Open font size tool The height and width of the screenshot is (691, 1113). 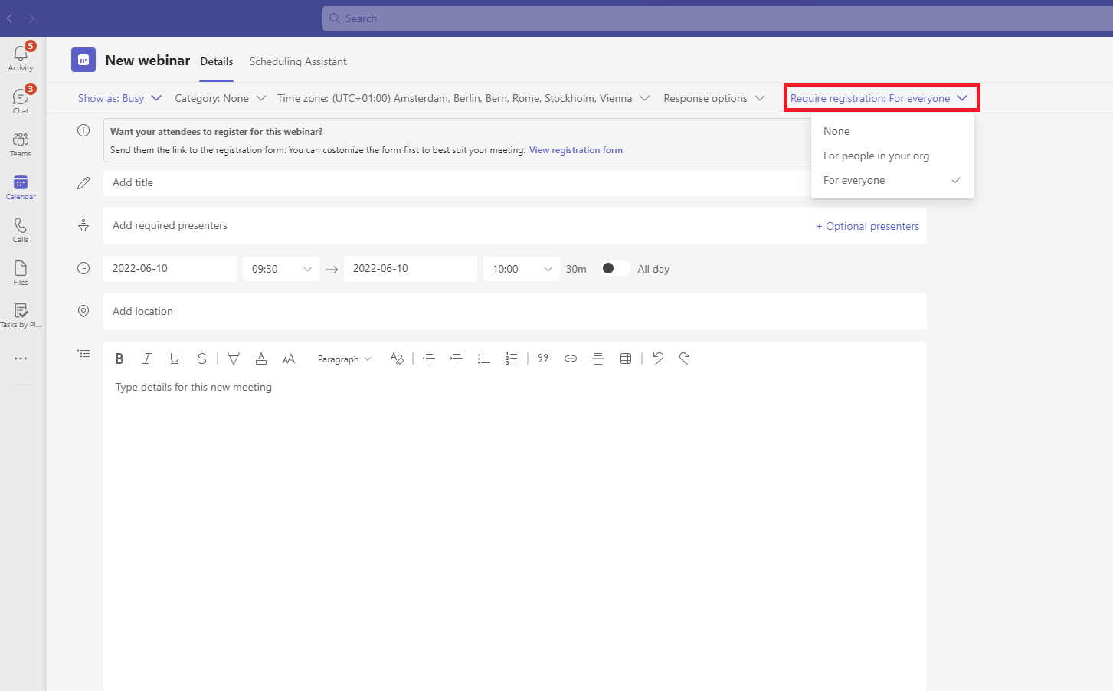point(289,359)
